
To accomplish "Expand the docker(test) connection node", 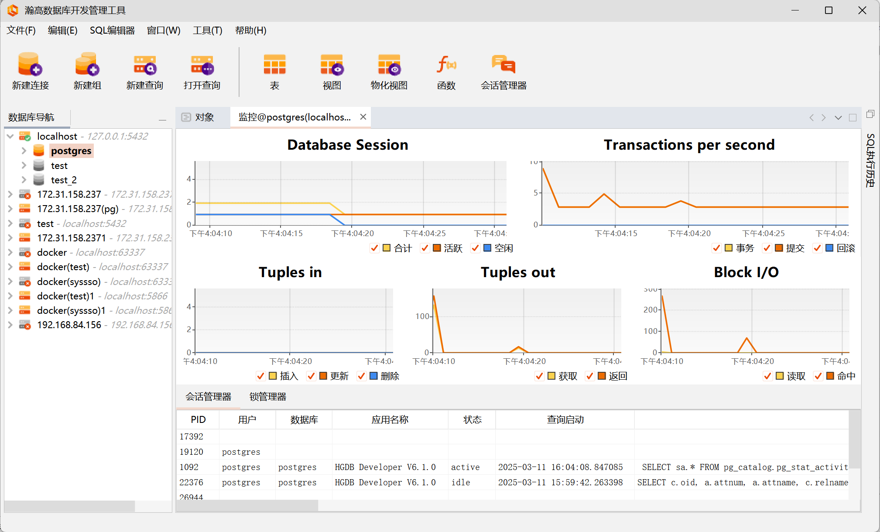I will (10, 267).
